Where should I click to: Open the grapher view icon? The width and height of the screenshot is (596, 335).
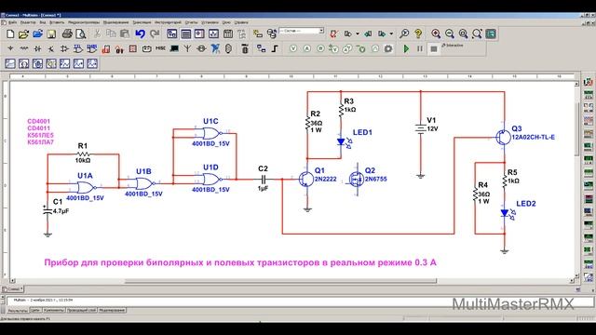point(213,34)
